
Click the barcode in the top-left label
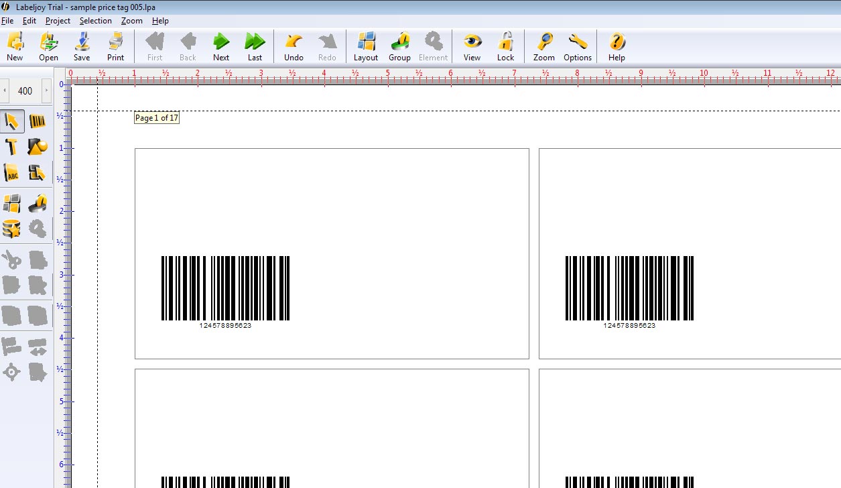pos(225,288)
